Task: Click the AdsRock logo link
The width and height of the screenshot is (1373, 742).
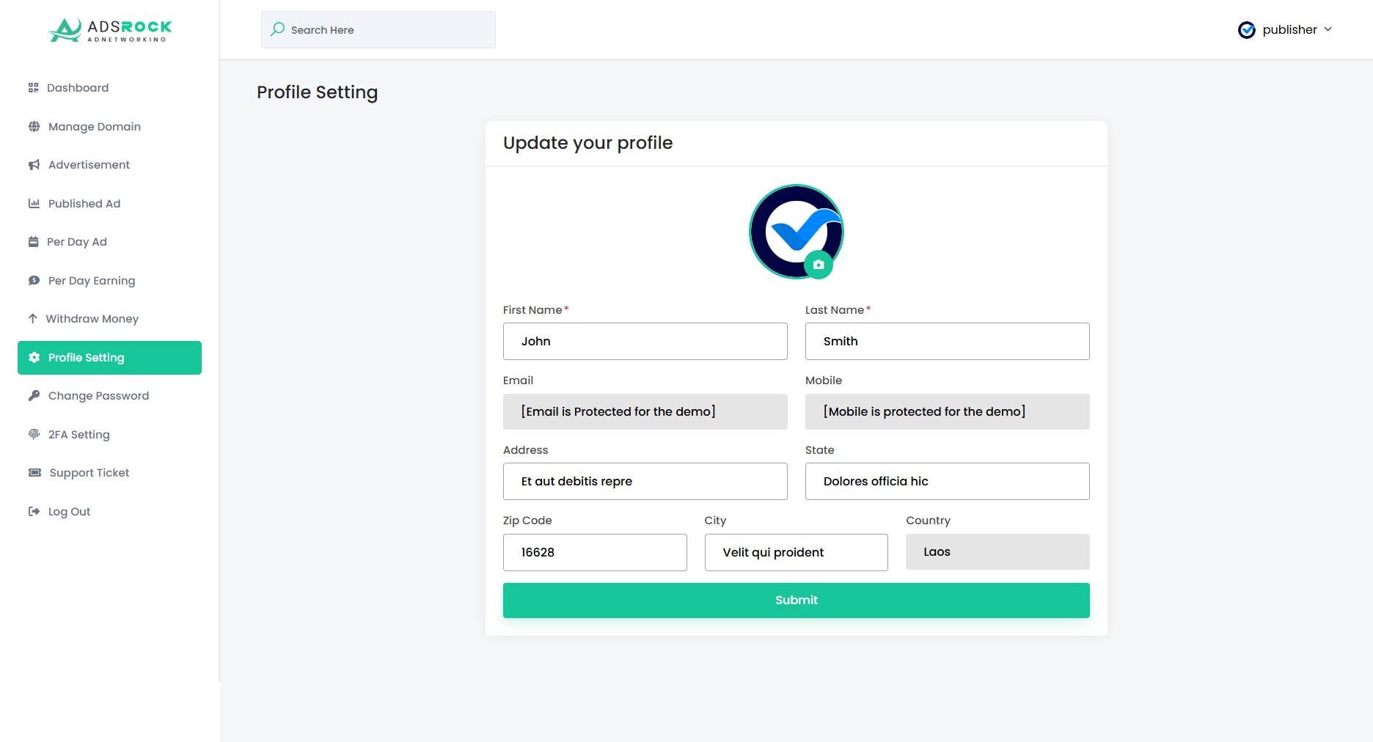Action: pyautogui.click(x=110, y=30)
